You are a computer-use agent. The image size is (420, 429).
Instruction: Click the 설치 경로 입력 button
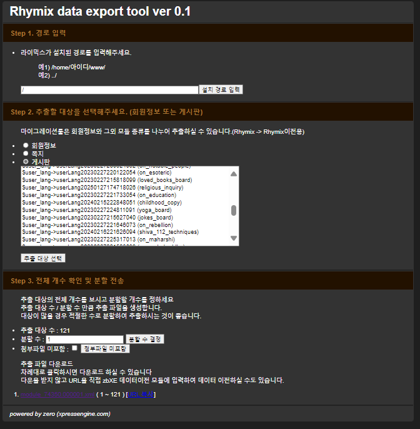click(221, 89)
